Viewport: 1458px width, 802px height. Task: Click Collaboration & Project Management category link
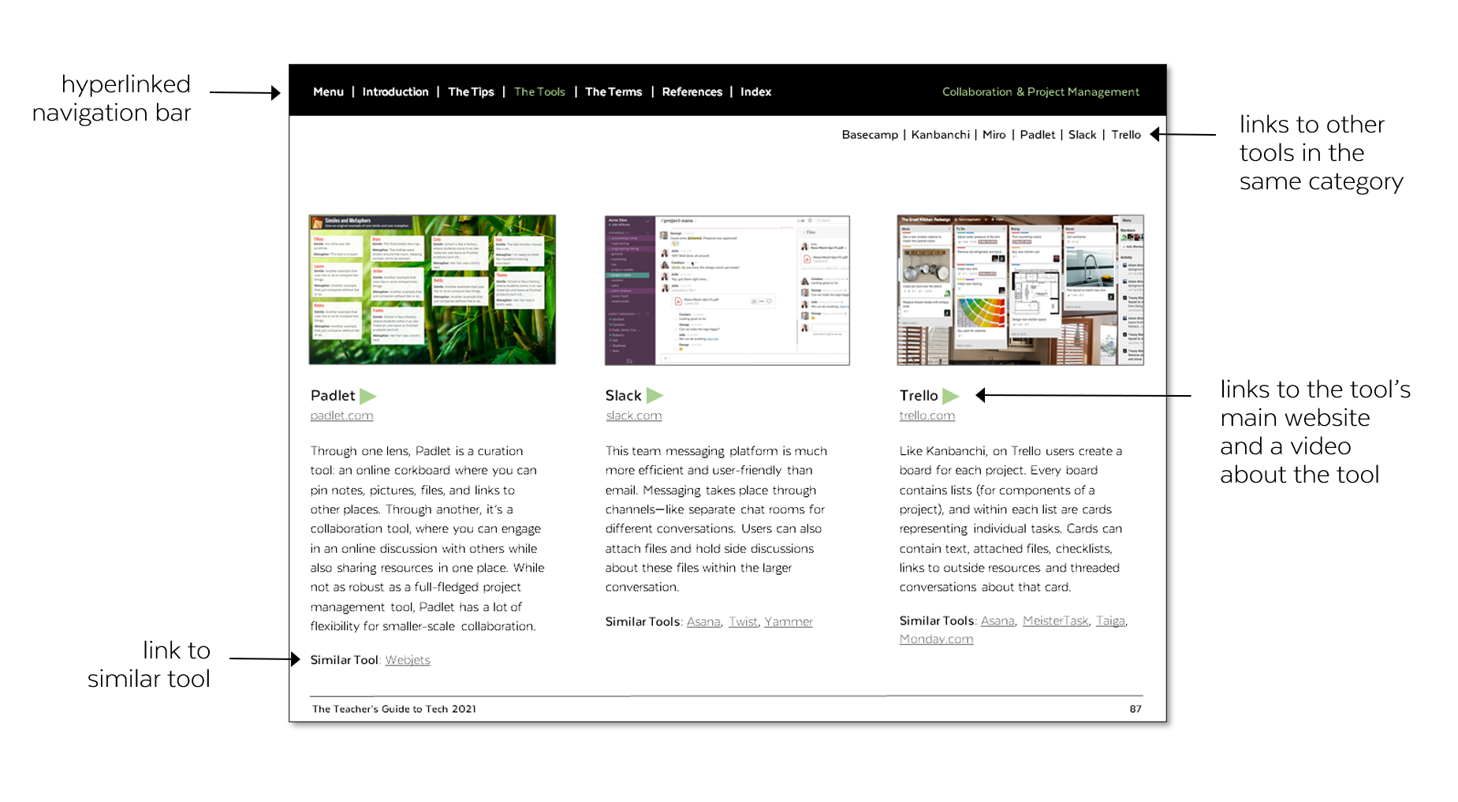pyautogui.click(x=1040, y=91)
